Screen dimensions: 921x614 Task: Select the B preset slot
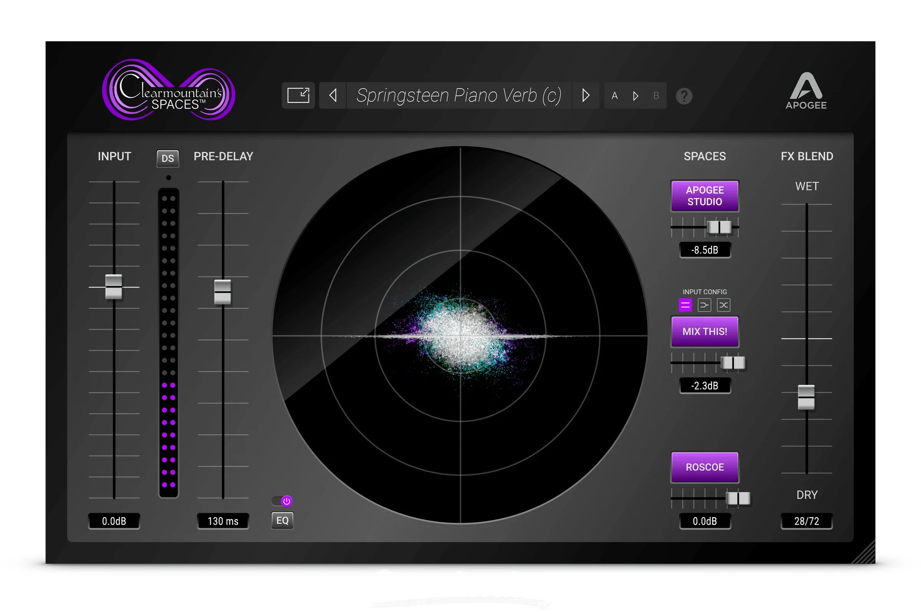(656, 96)
